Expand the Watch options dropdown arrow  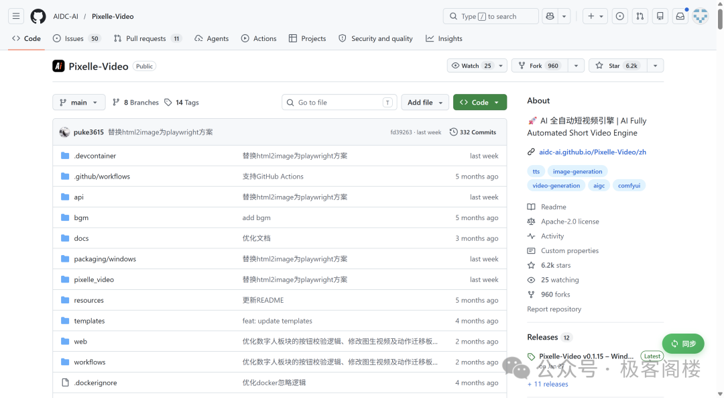click(x=501, y=66)
